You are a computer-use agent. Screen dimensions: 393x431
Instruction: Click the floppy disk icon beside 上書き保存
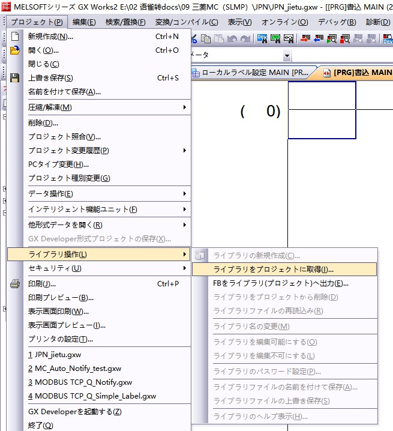pyautogui.click(x=15, y=78)
